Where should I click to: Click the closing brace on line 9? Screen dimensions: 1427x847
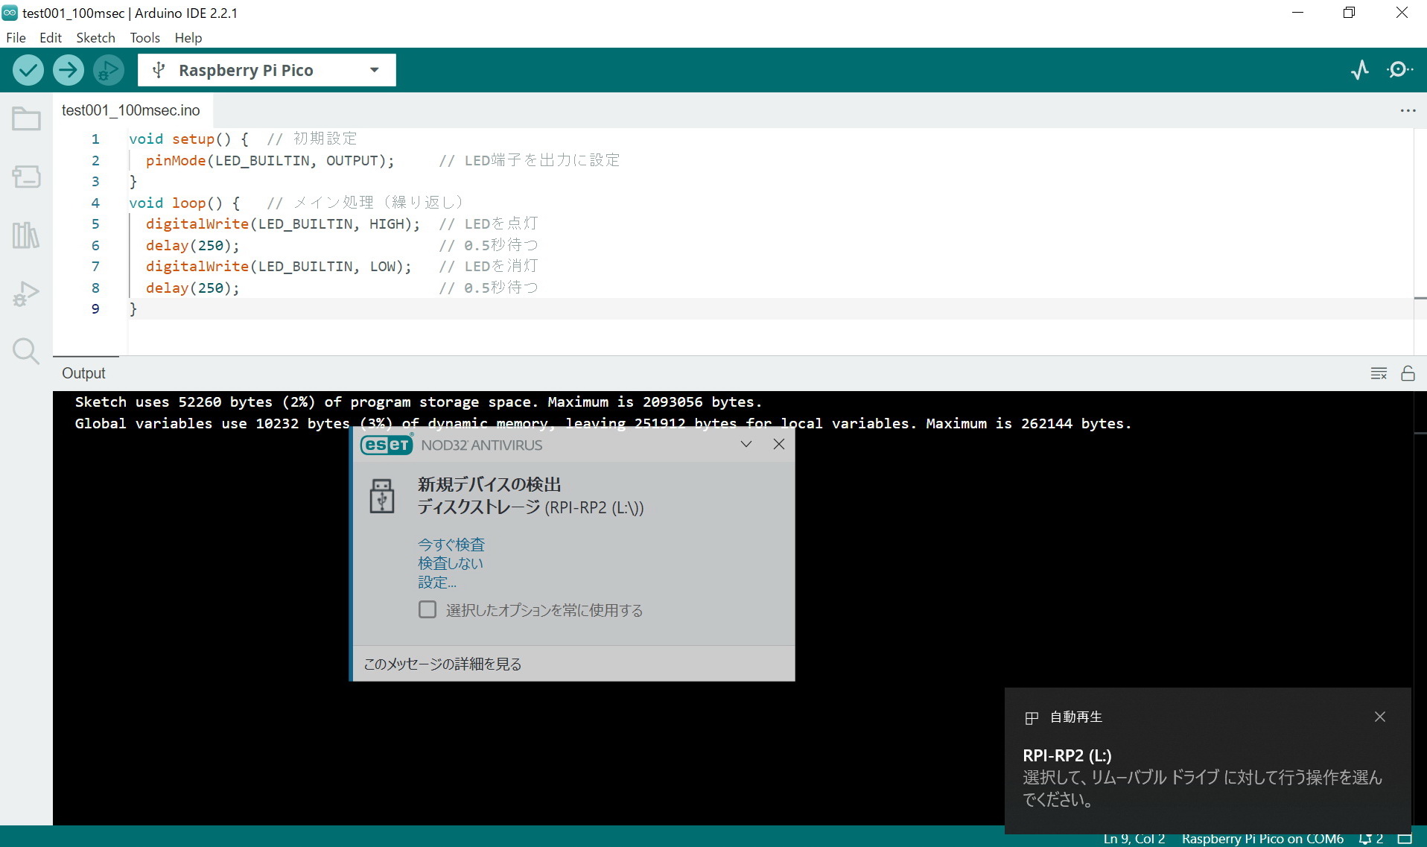tap(133, 308)
